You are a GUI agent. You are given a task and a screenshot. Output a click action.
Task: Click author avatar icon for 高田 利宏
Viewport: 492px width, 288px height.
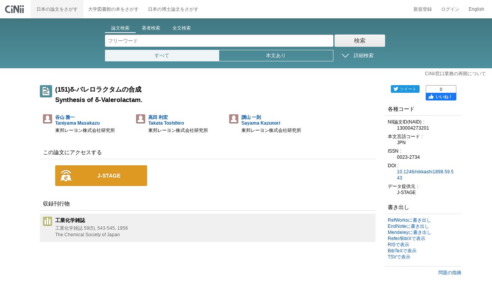click(x=141, y=119)
